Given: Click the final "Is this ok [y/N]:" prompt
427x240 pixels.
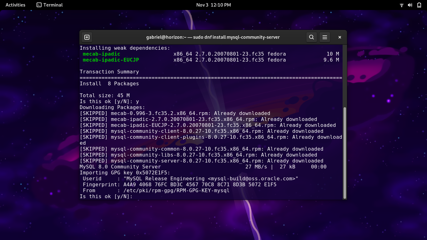Looking at the screenshot, I should click(x=106, y=197).
